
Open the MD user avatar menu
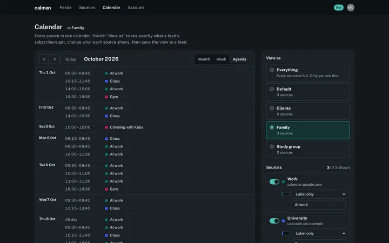[x=350, y=8]
